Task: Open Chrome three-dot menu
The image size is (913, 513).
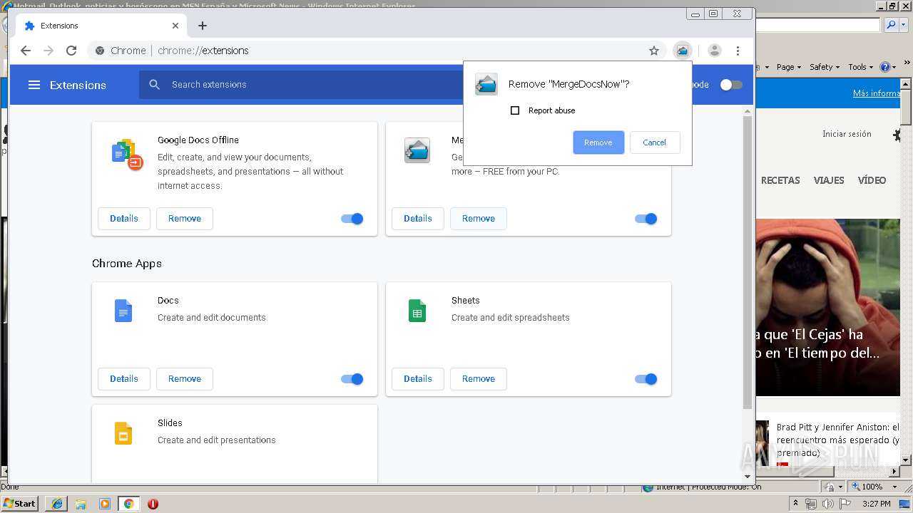Action: 738,51
